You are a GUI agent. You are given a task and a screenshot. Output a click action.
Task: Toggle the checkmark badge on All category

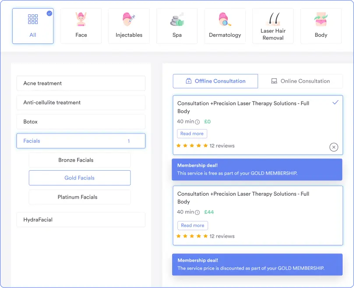(50, 13)
